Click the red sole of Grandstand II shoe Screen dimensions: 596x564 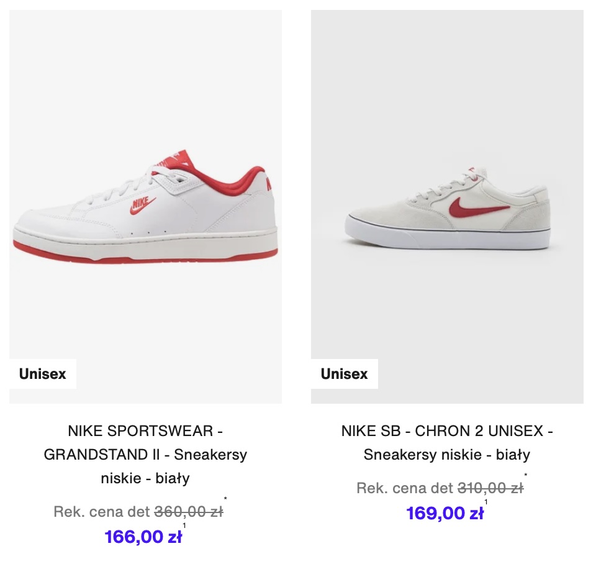click(145, 253)
